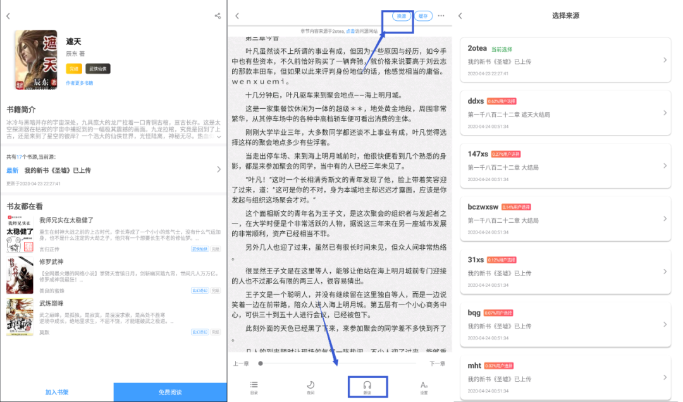683x402 pixels.
Task: Click the 书籍简介 heading
Action: pyautogui.click(x=21, y=110)
